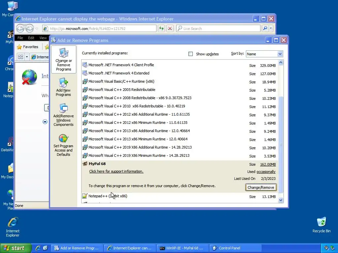Click the Notepad++ program icon in list
The image size is (338, 253).
click(x=85, y=196)
